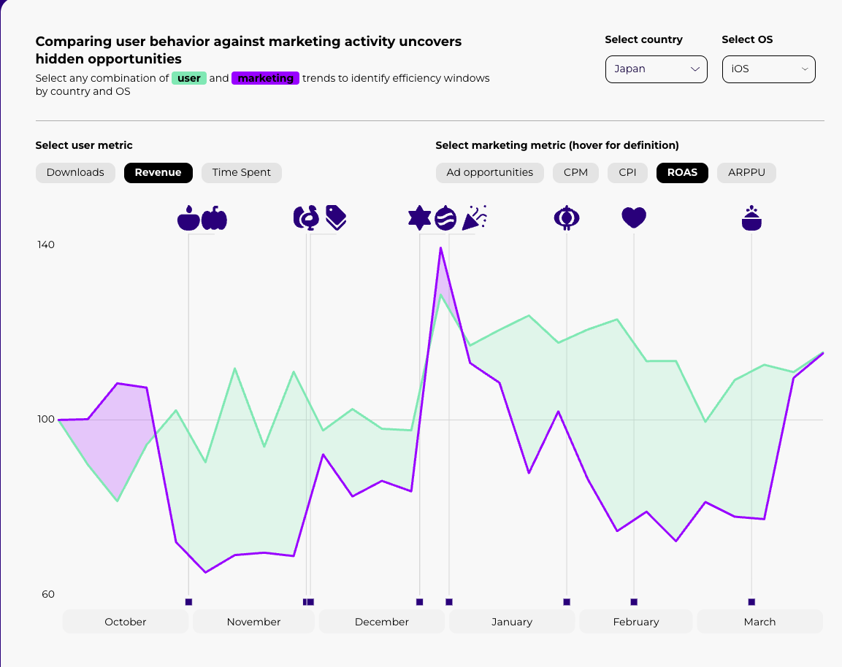This screenshot has width=842, height=667.
Task: Click the Halloween pumpkin icon
Action: pyautogui.click(x=214, y=217)
